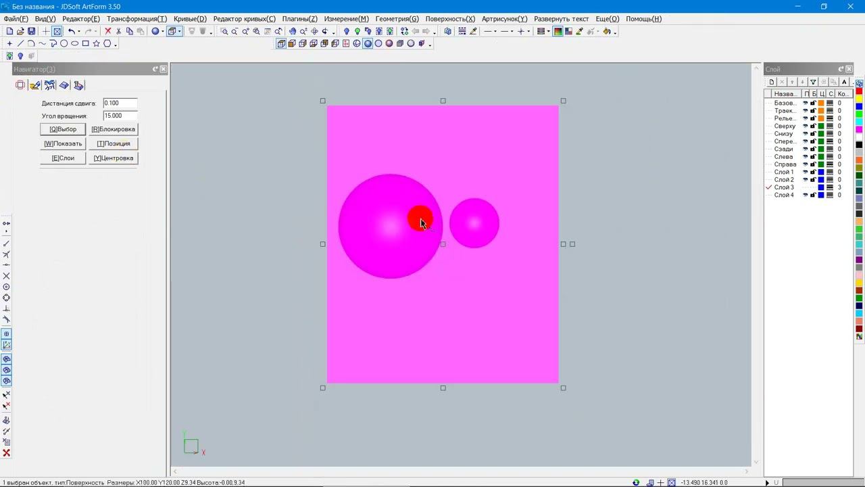
Task: Click the Дистанция сдвига input field
Action: pos(120,103)
